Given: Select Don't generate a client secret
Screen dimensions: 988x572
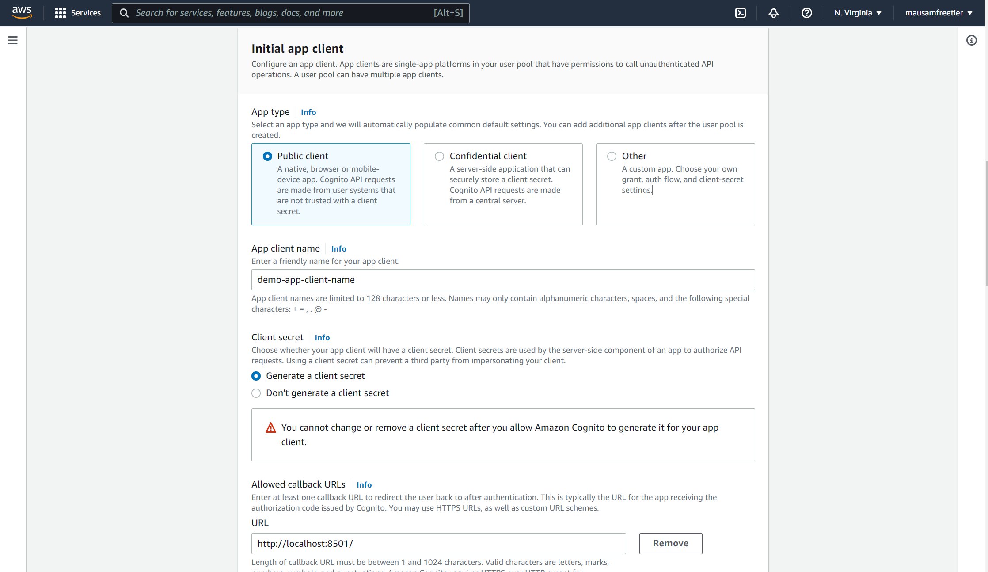Looking at the screenshot, I should click(x=256, y=393).
